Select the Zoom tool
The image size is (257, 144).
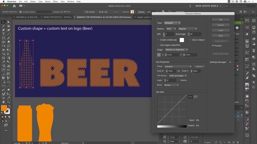pos(8,102)
